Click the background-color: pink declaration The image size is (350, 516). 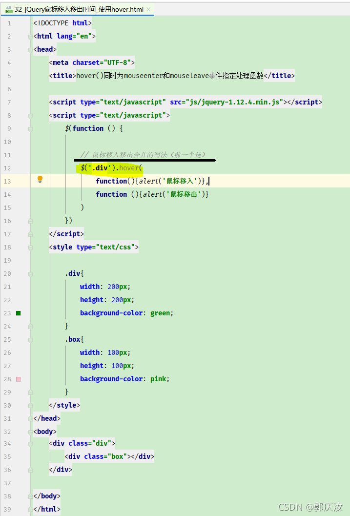pyautogui.click(x=124, y=379)
